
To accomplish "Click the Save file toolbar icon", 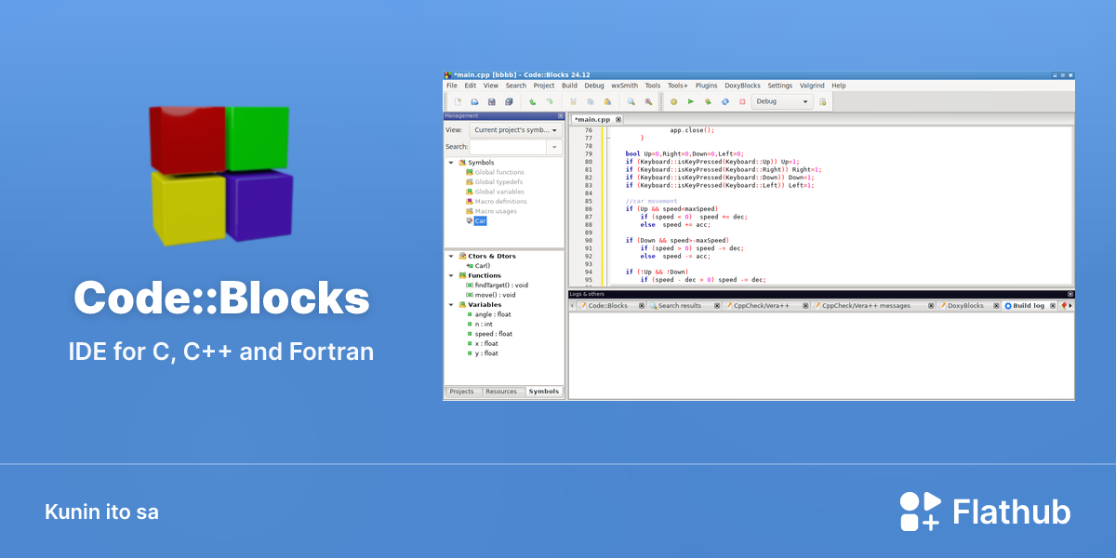I will pos(492,101).
